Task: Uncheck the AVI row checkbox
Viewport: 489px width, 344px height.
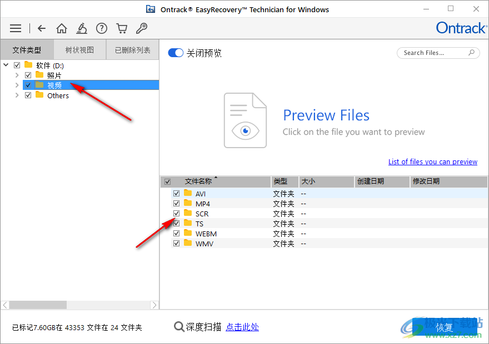Action: pyautogui.click(x=177, y=193)
